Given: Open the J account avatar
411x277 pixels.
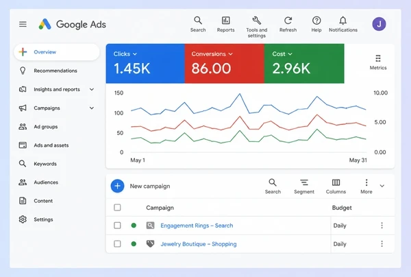Looking at the screenshot, I should pyautogui.click(x=379, y=24).
